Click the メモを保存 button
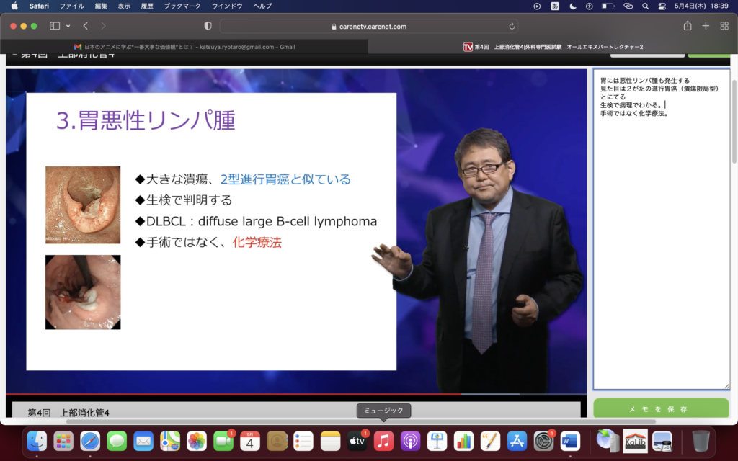 click(x=661, y=408)
